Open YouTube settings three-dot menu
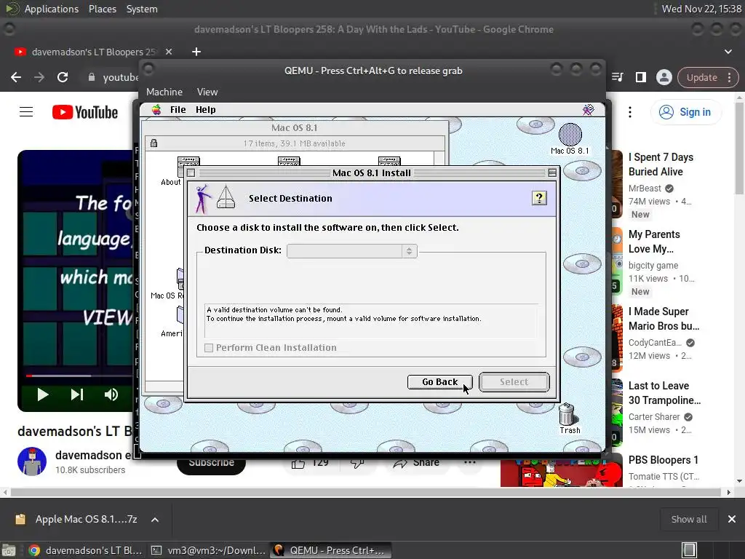Screen dimensions: 745x559 pos(630,112)
